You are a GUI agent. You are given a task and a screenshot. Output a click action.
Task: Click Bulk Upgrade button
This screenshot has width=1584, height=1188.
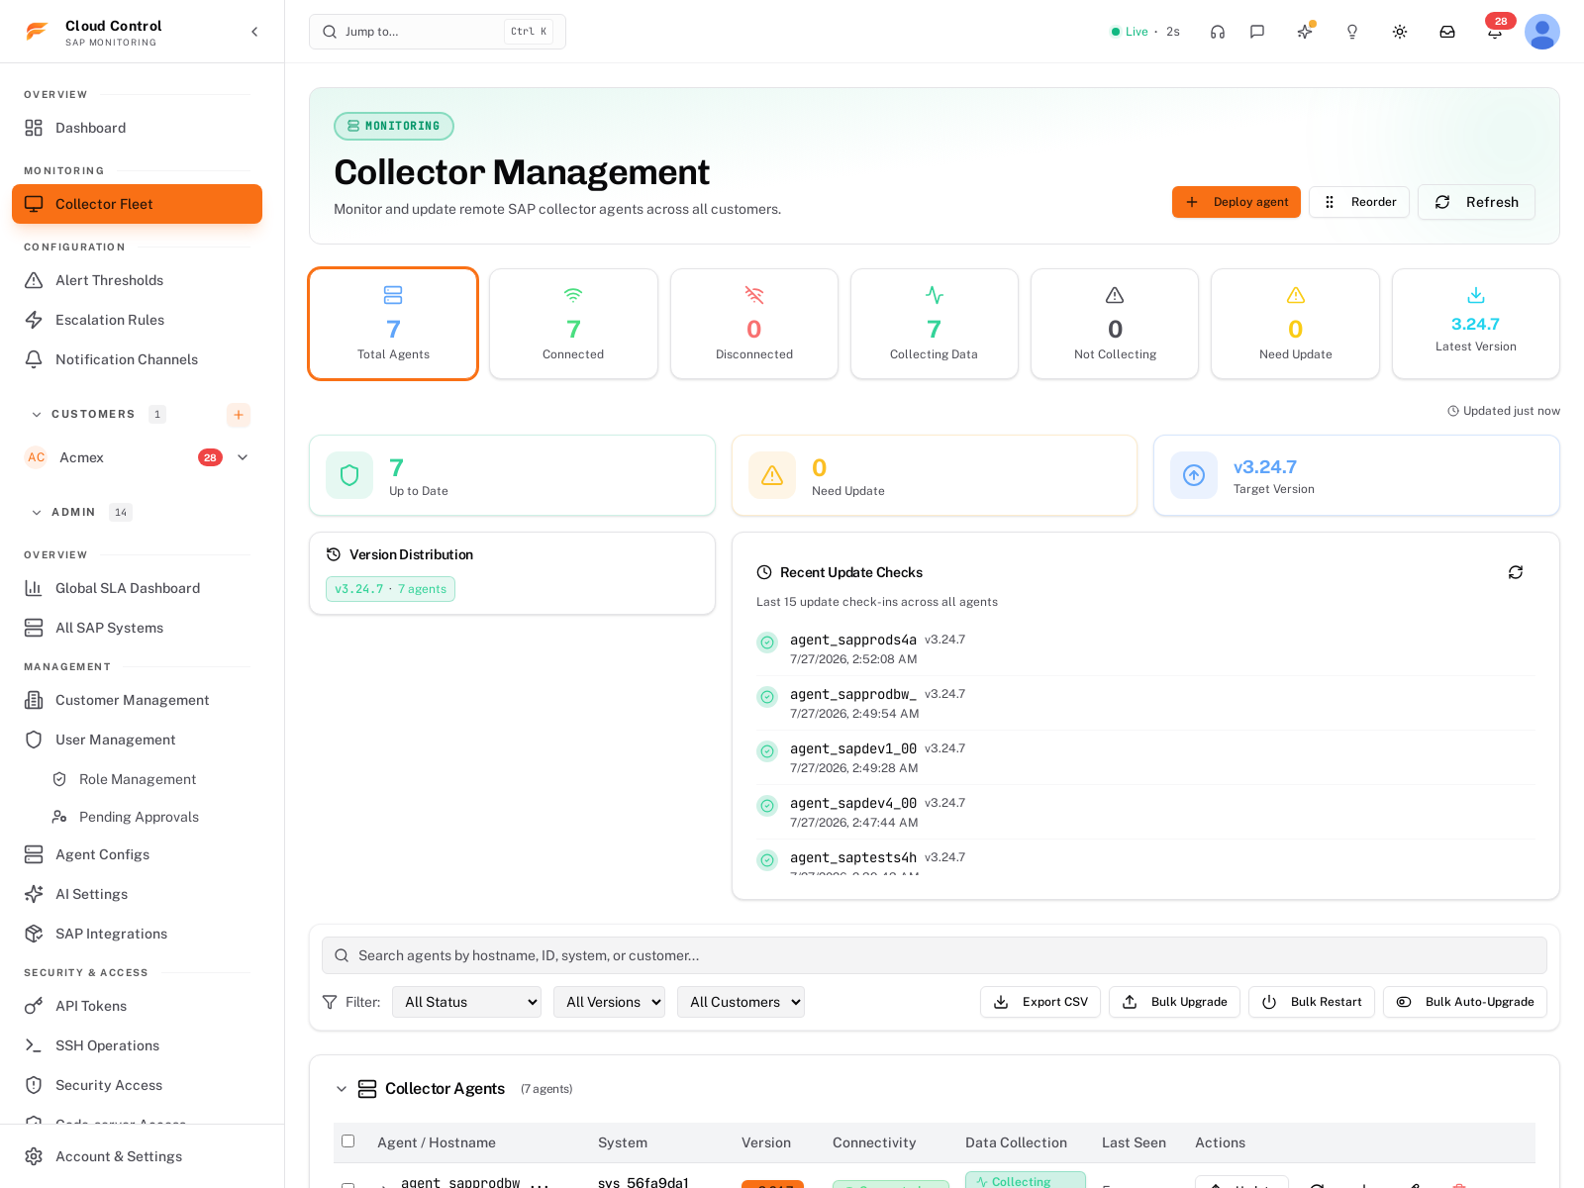click(x=1174, y=1002)
